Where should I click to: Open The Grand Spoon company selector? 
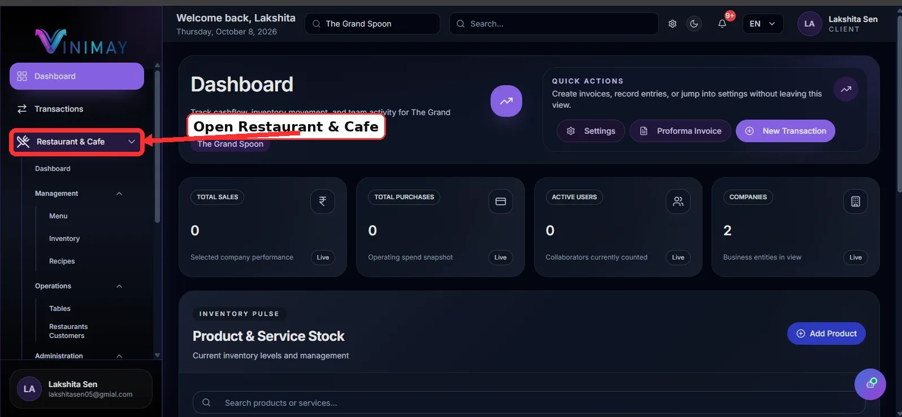372,24
